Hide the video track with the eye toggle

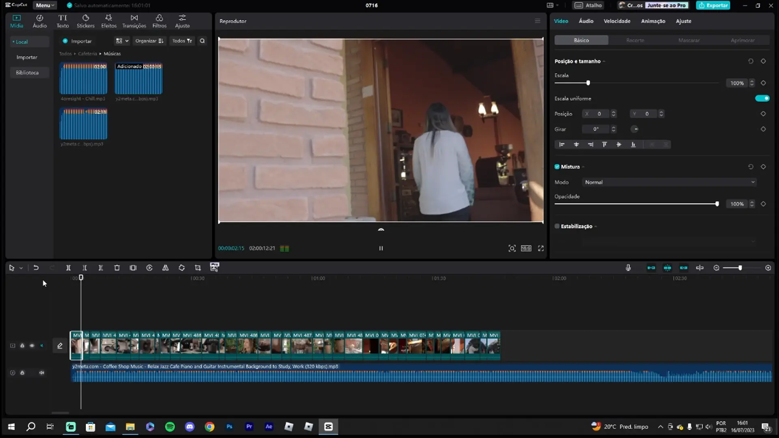click(x=32, y=346)
